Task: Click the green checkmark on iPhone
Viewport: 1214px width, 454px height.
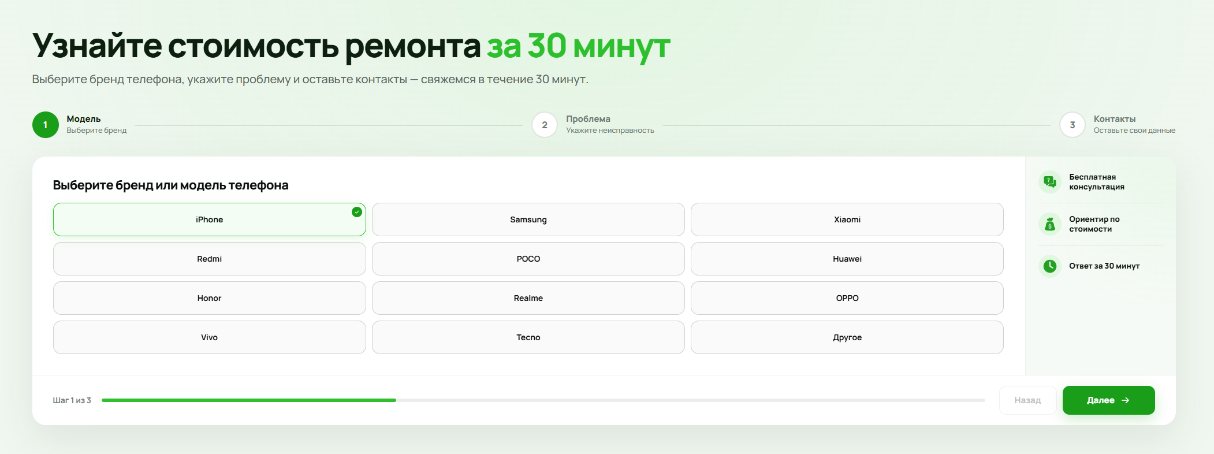Action: pyautogui.click(x=357, y=212)
